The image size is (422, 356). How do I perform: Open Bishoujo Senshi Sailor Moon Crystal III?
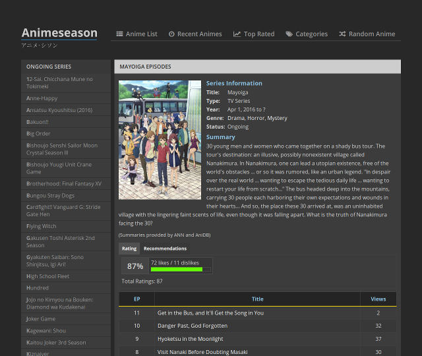click(66, 149)
